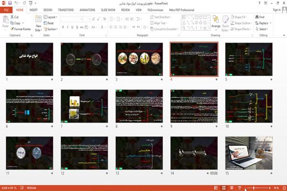Viewport: 287px width, 191px height.
Task: Select the Format Painter tool
Action: click(21, 29)
